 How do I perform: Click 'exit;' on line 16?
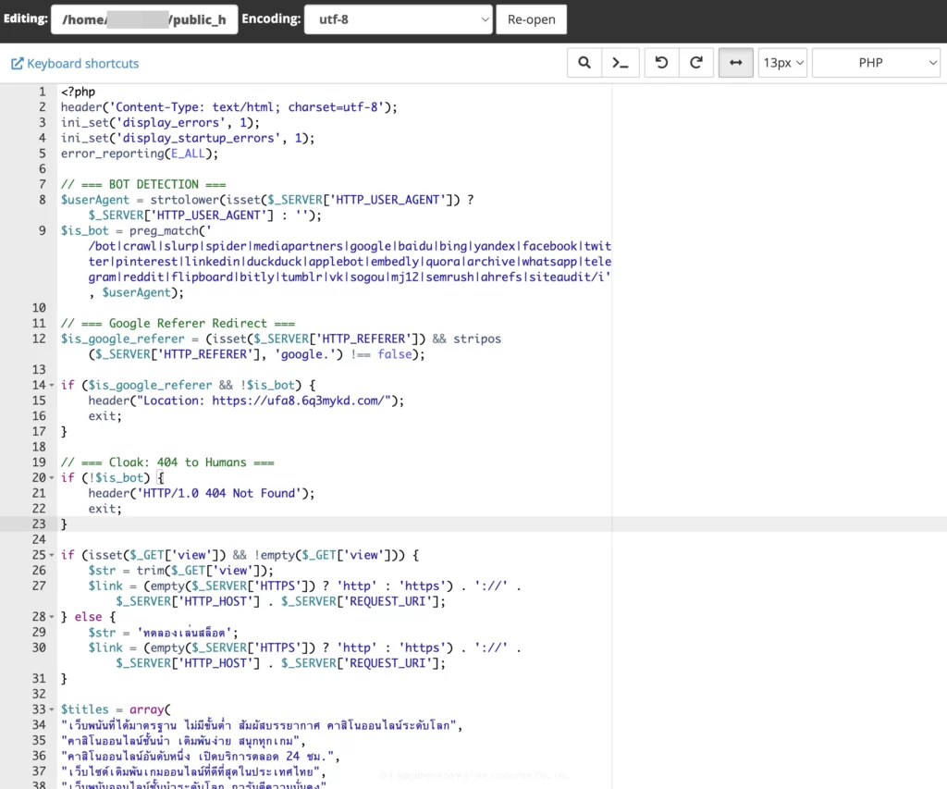(x=105, y=416)
